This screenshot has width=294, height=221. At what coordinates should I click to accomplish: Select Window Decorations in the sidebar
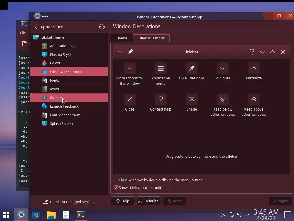(x=69, y=72)
